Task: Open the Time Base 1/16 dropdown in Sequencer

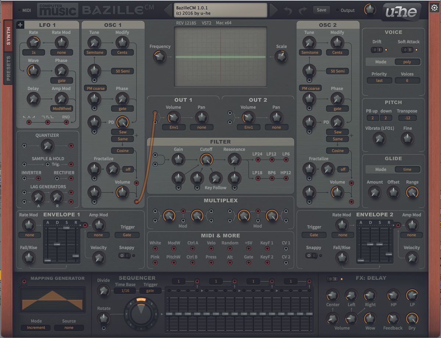Action: coord(125,290)
